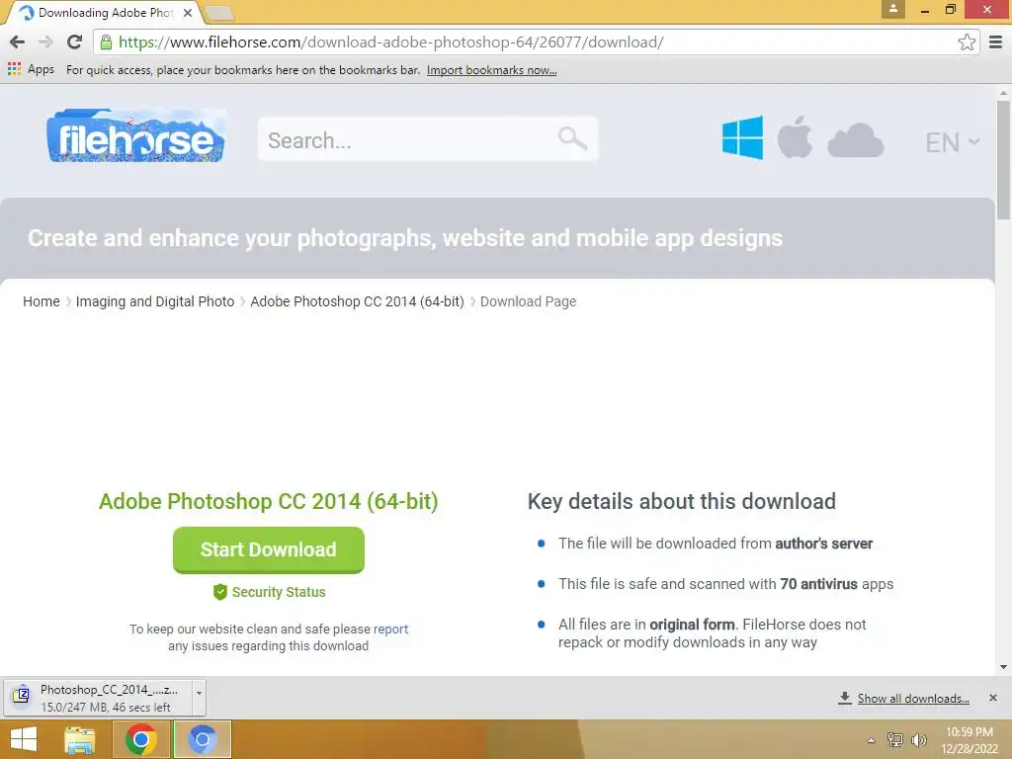Click the Download Page breadcrumb text
Viewport: 1012px width, 759px height.
(528, 301)
